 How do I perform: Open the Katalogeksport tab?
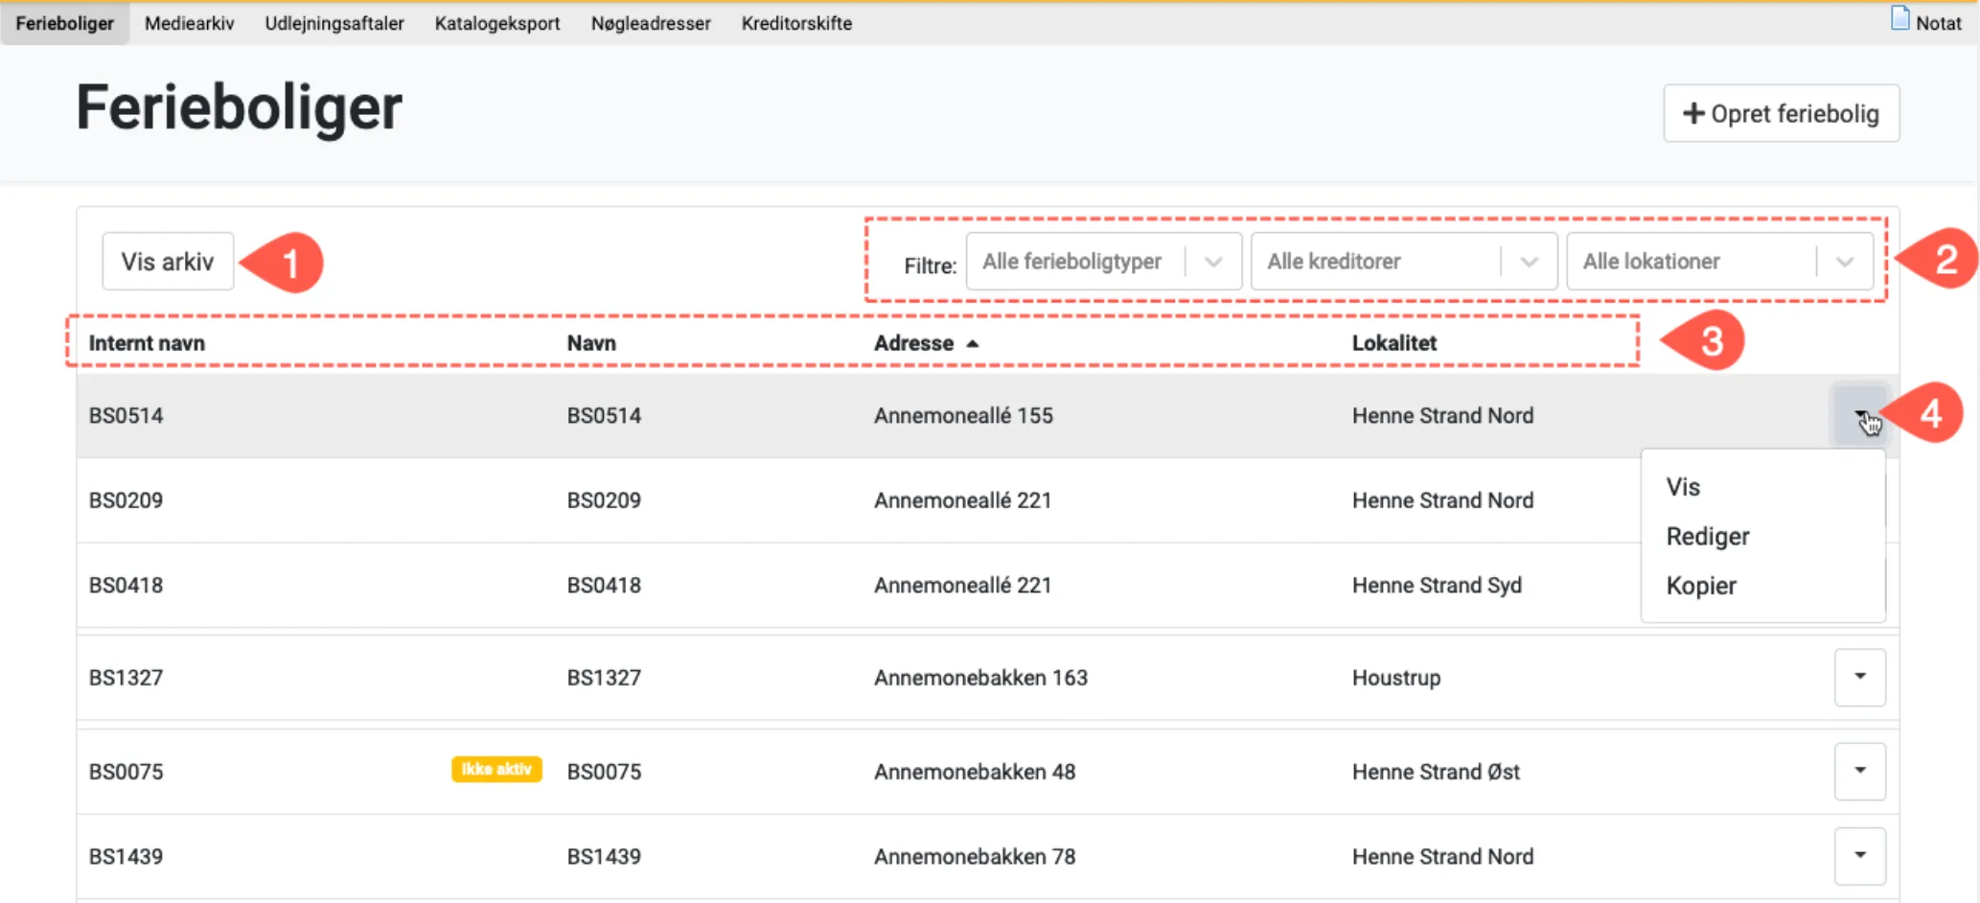497,23
